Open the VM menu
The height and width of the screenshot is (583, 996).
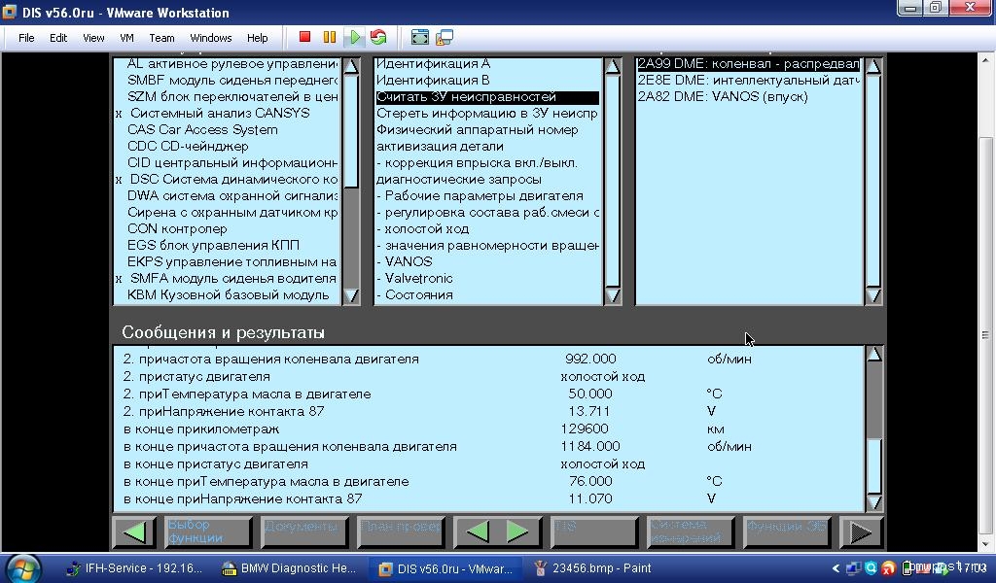[x=126, y=38]
